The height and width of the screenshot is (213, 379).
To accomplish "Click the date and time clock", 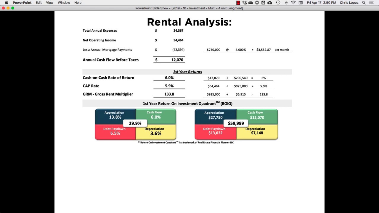I will click(322, 3).
